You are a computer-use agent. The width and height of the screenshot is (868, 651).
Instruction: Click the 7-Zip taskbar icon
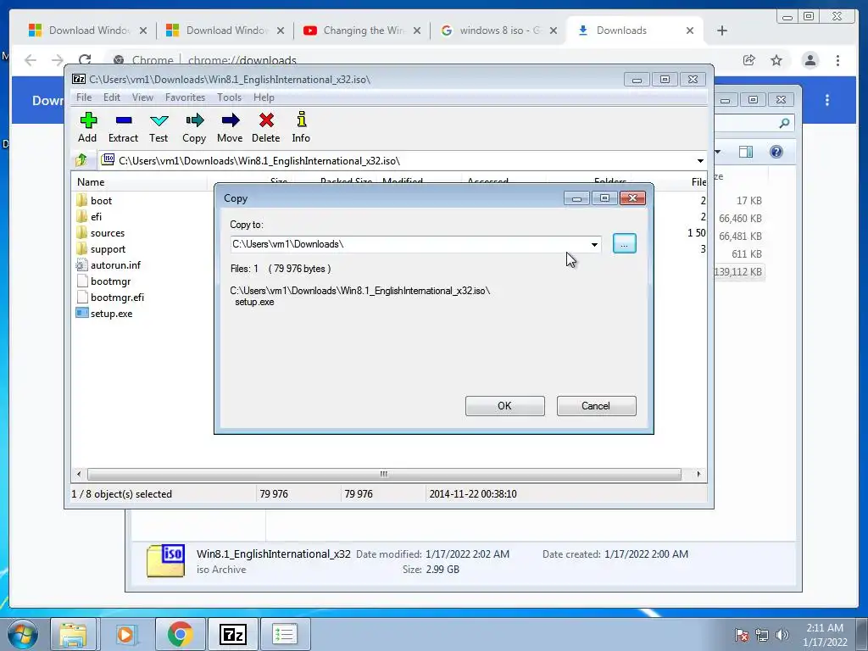232,634
